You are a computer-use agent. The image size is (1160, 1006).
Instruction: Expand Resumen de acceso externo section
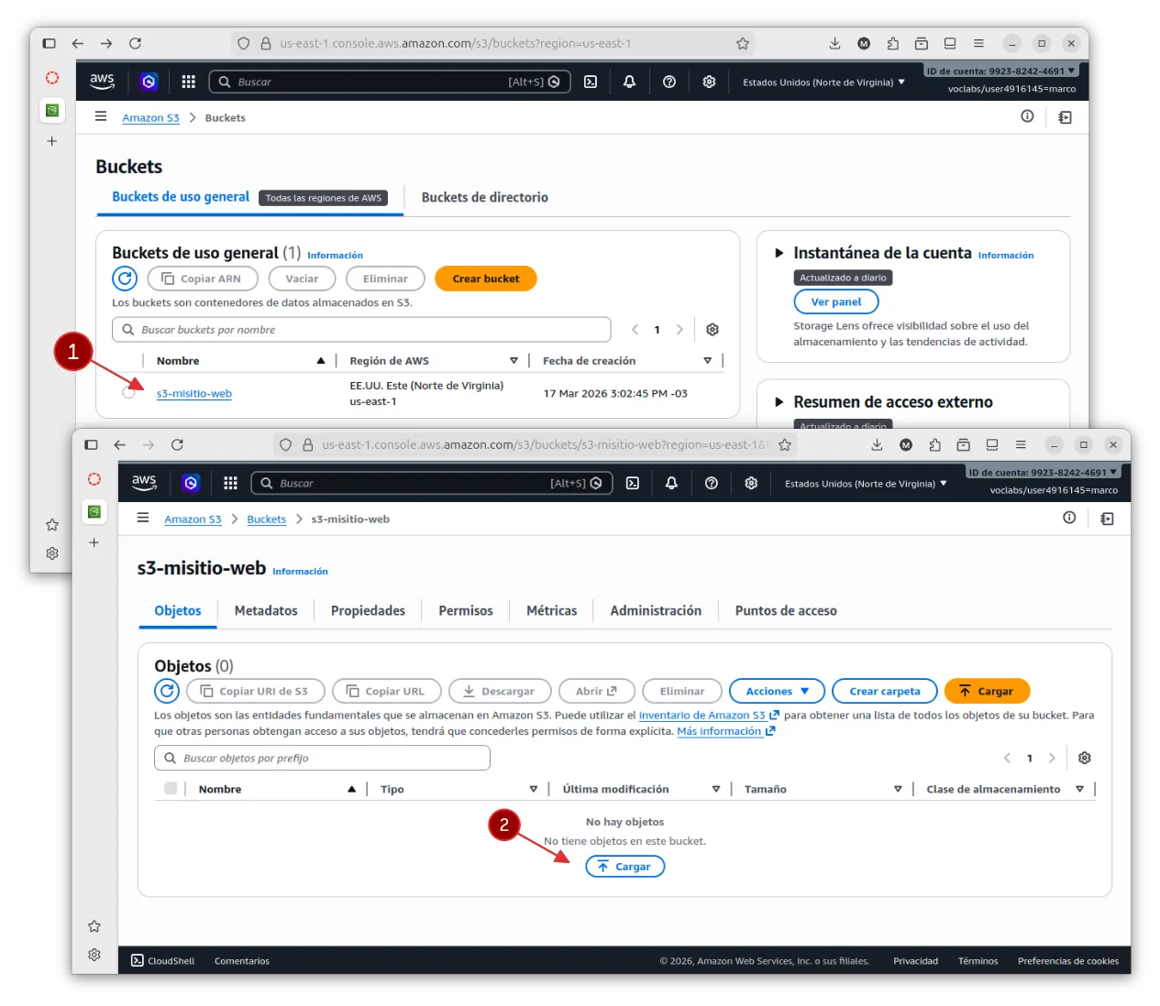[779, 402]
